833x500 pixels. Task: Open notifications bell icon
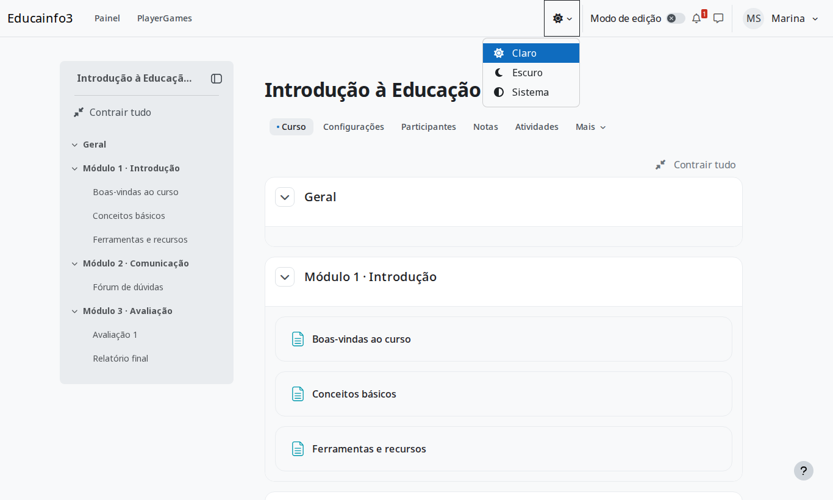tap(696, 18)
